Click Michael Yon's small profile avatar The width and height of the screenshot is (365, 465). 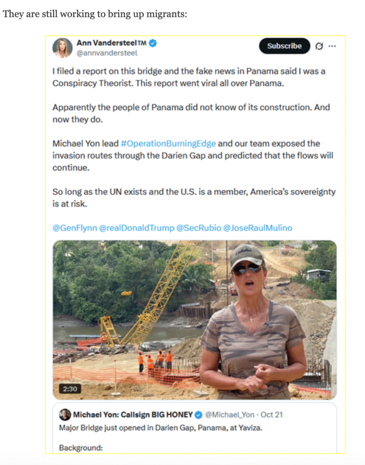coord(65,415)
